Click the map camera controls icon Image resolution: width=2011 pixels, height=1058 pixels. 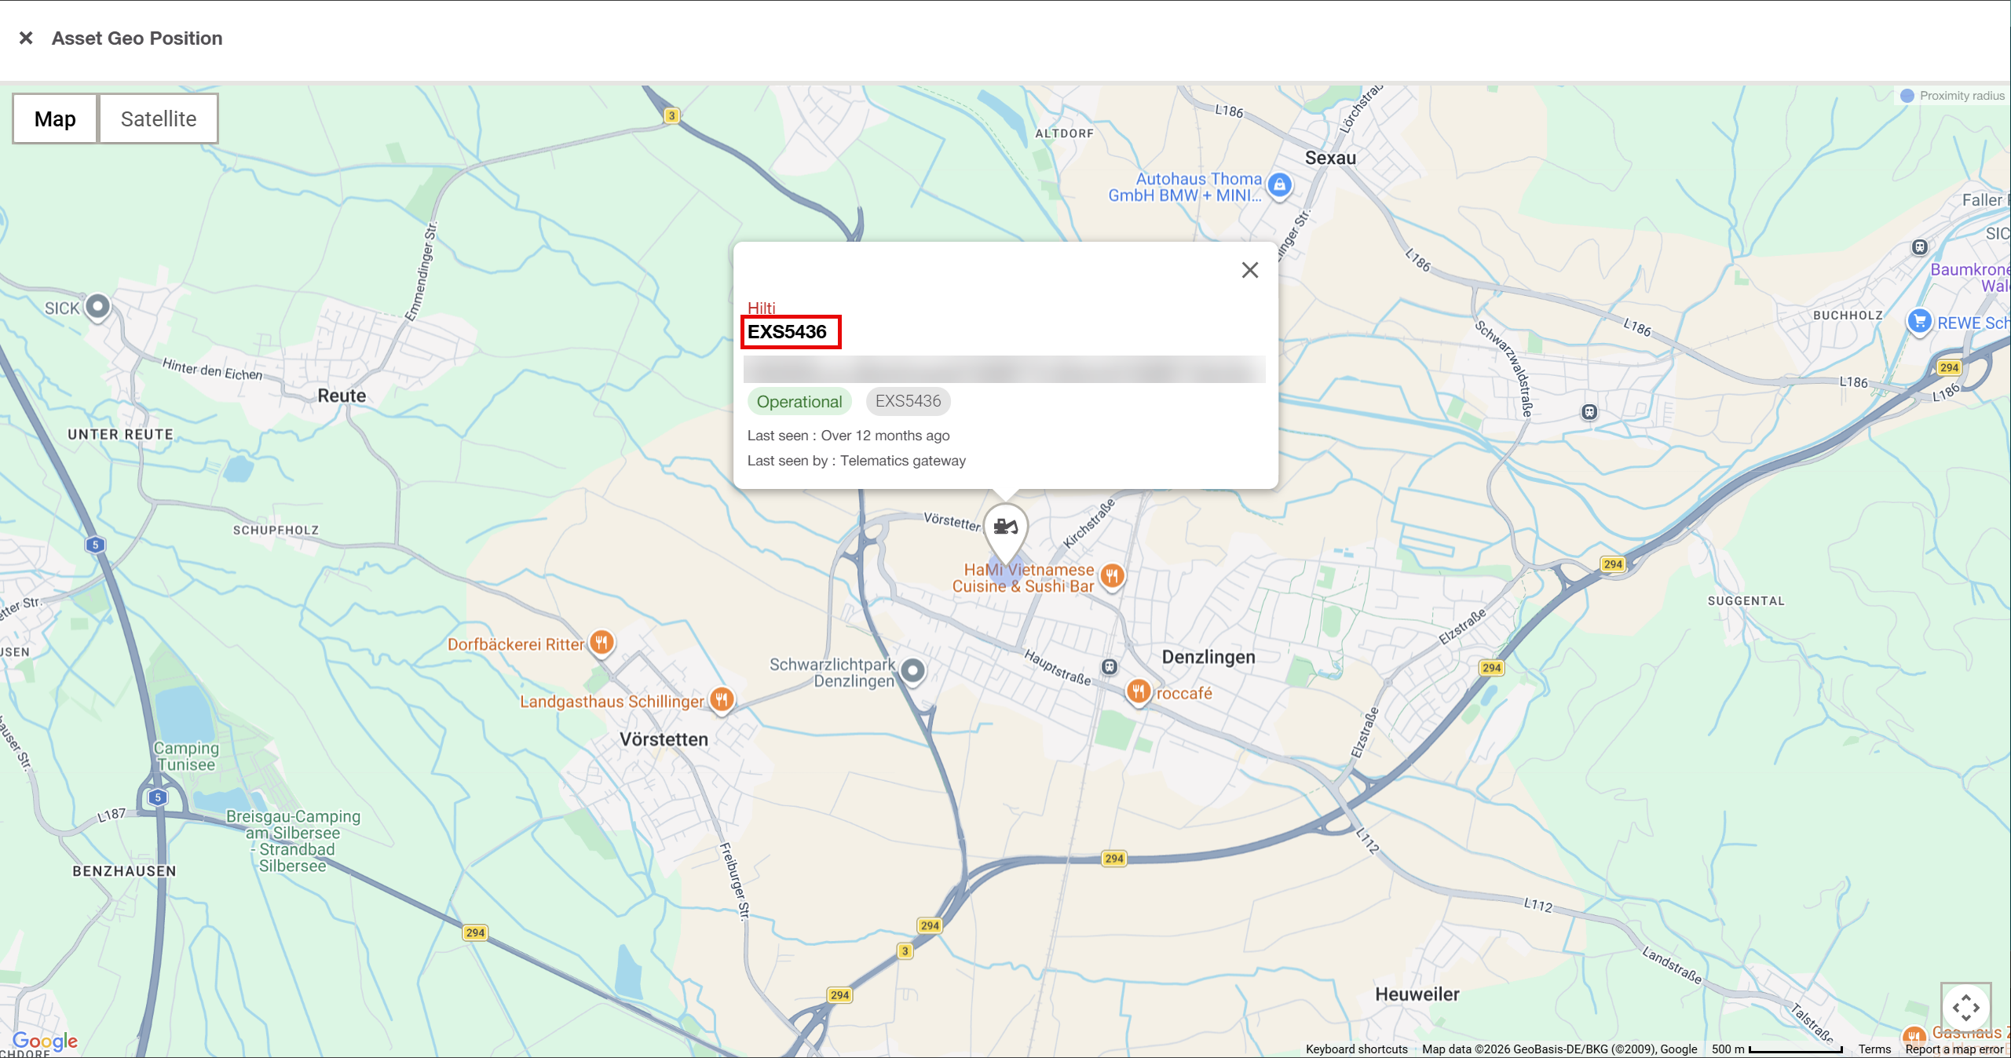[1965, 1007]
